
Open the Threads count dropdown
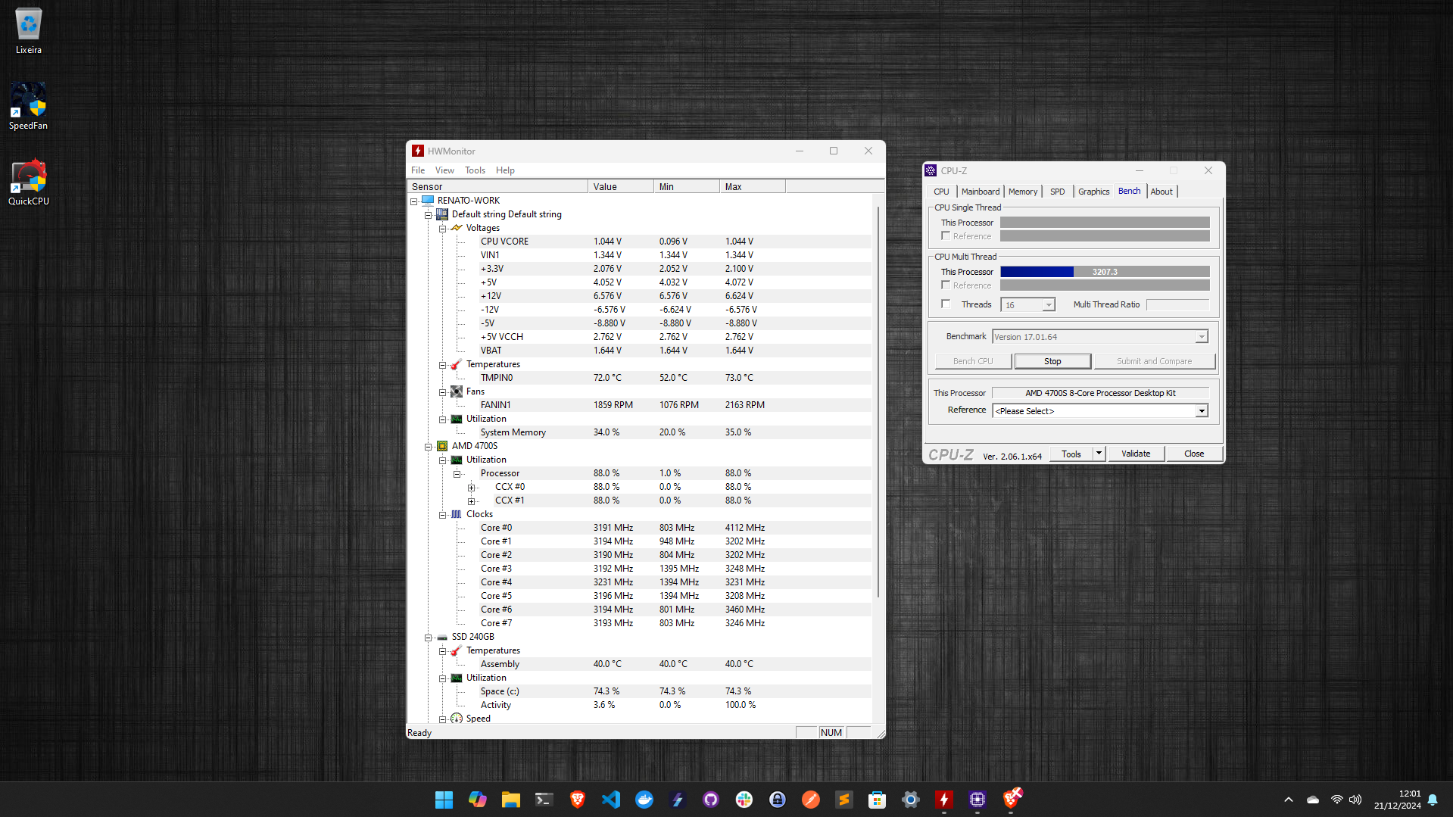(x=1049, y=305)
